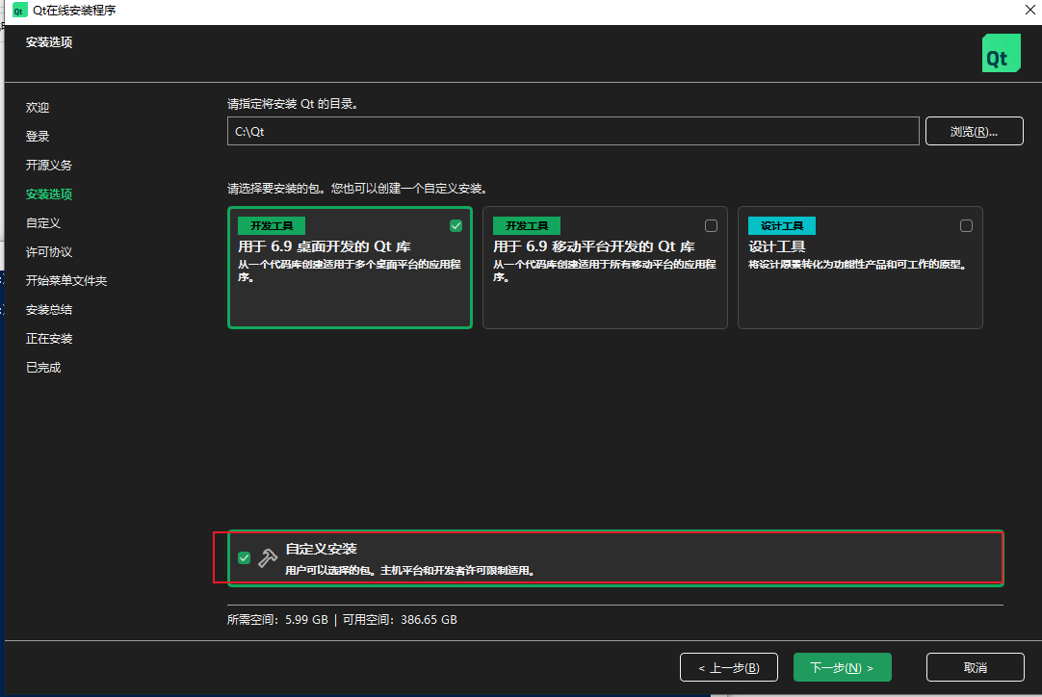The height and width of the screenshot is (697, 1042).
Task: Click the 请指定将安装 Qt 的目录 label
Action: tap(293, 104)
